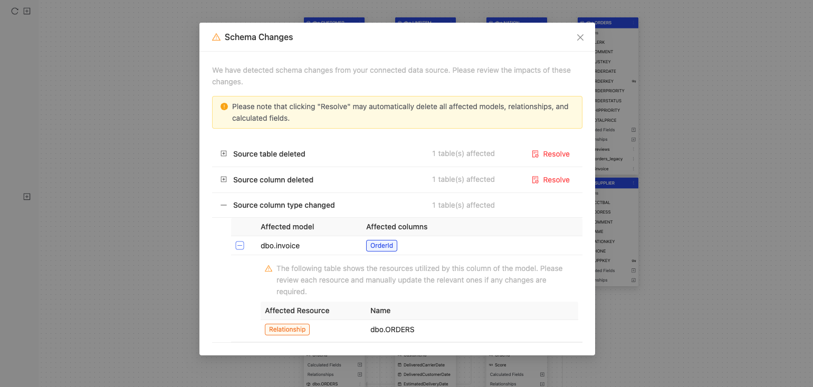Select the DeliveredCarrierDate column row
The image size is (813, 387).
[x=425, y=365]
